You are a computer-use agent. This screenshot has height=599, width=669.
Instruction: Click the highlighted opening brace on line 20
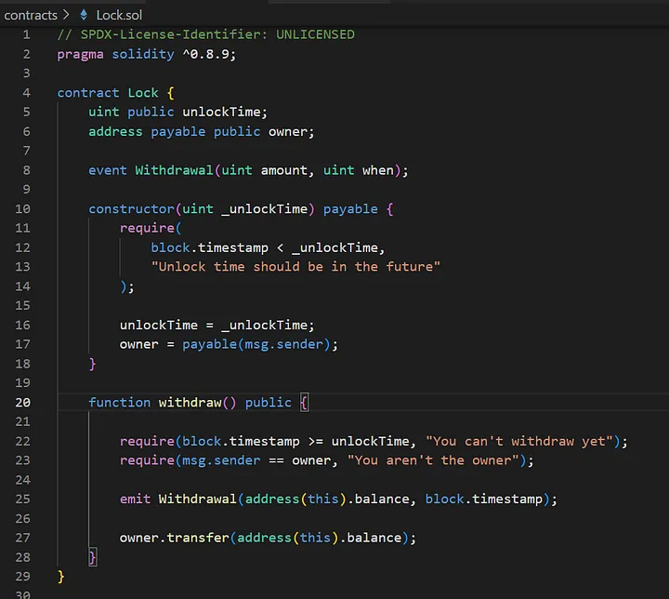[304, 402]
